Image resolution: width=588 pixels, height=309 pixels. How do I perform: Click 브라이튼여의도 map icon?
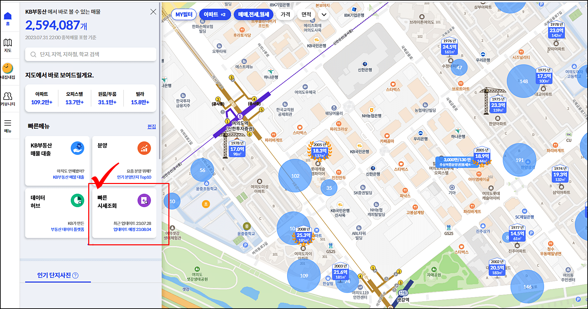tap(422, 16)
